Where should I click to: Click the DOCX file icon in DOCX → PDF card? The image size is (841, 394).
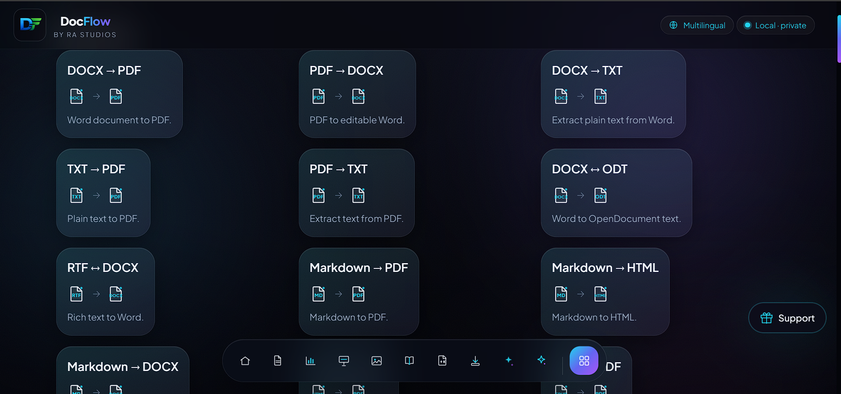pos(77,96)
